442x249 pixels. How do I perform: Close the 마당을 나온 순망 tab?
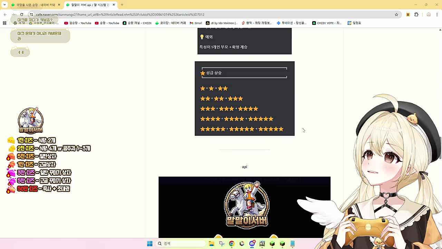click(59, 5)
